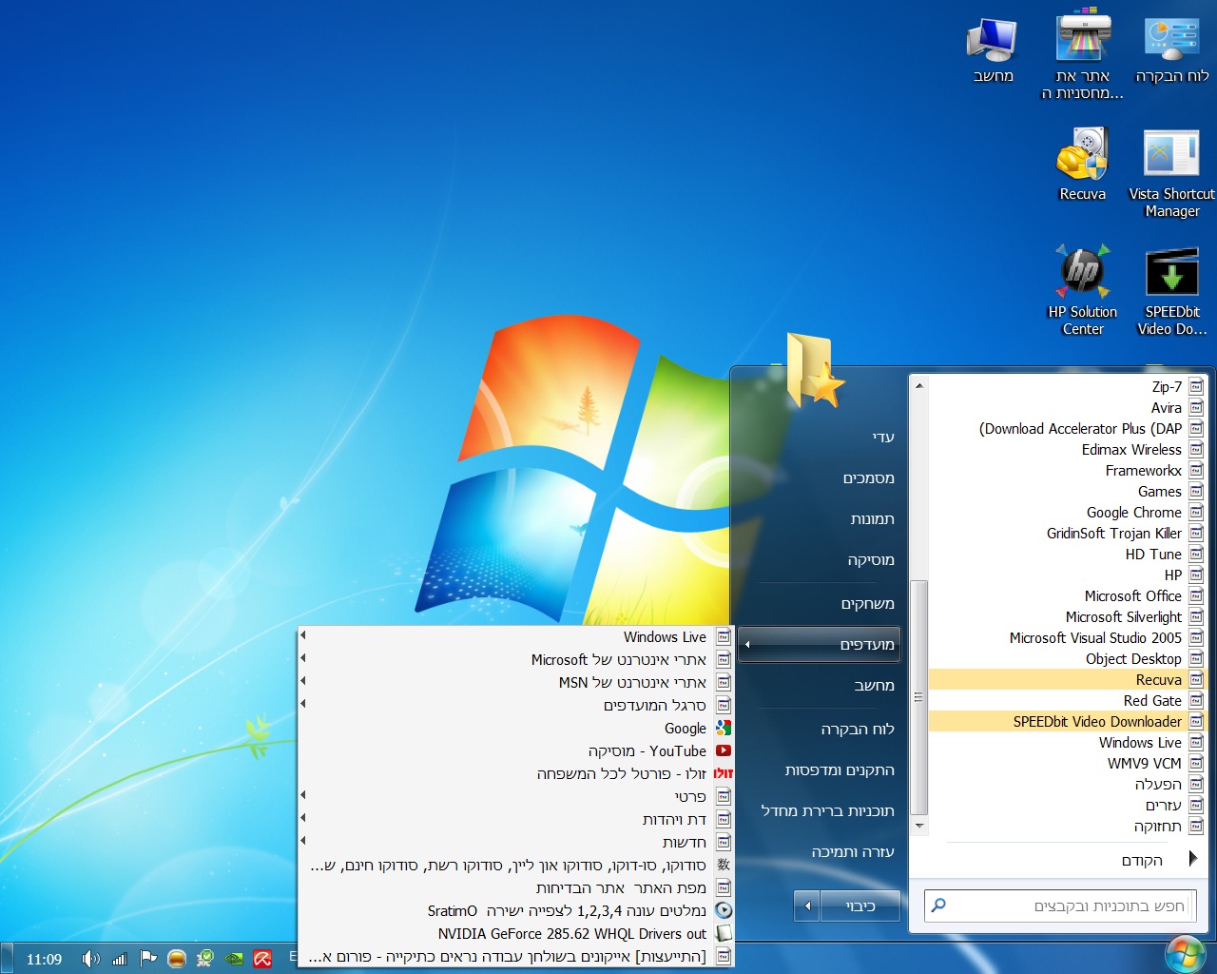This screenshot has height=974, width=1217.
Task: Open 'עזרה ותמיכה' help link
Action: coord(820,852)
